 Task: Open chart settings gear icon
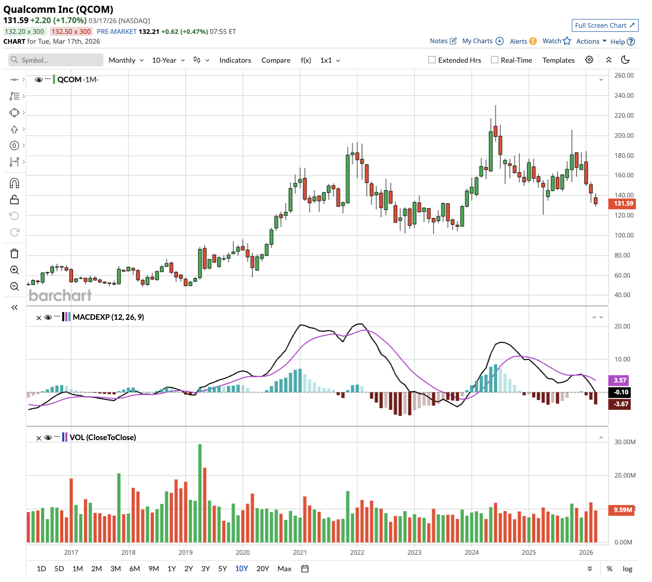click(x=589, y=60)
